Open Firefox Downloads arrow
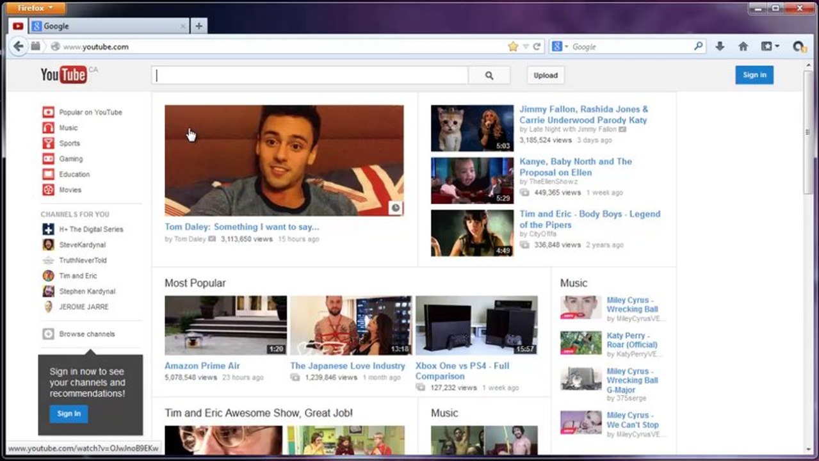This screenshot has height=461, width=819. 720,46
